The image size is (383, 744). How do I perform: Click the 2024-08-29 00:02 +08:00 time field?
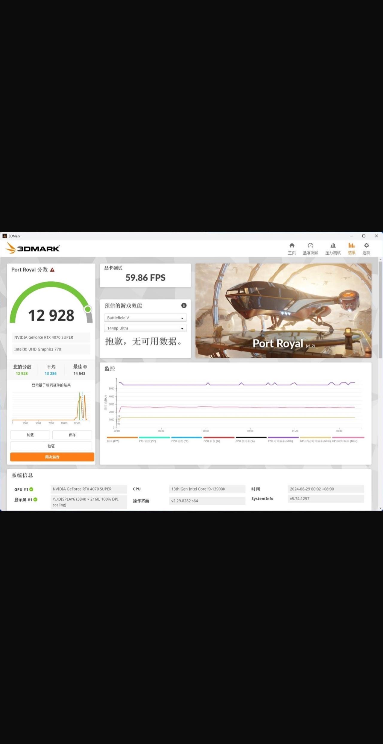pos(326,489)
